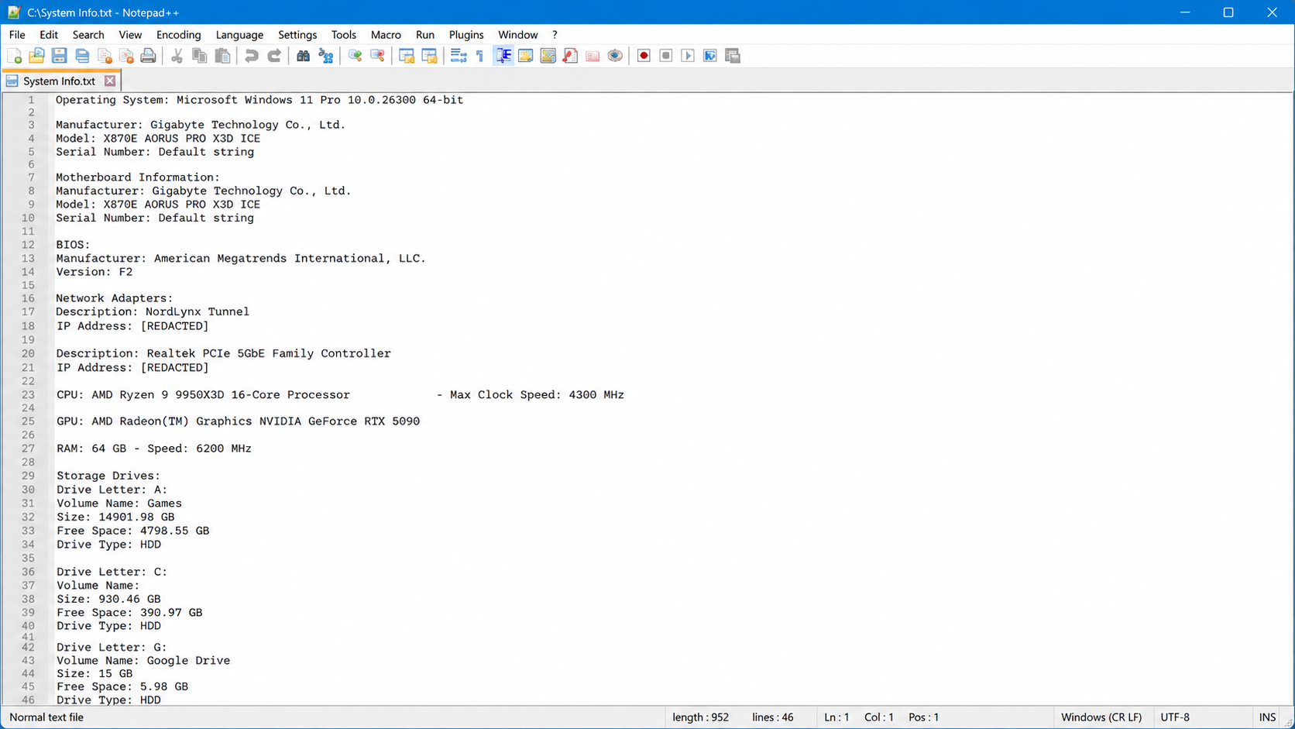Screen dimensions: 1295x729
Task: Open the Language menu
Action: click(x=239, y=35)
